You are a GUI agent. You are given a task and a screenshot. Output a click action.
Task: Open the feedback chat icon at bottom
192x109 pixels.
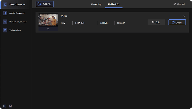point(10,106)
